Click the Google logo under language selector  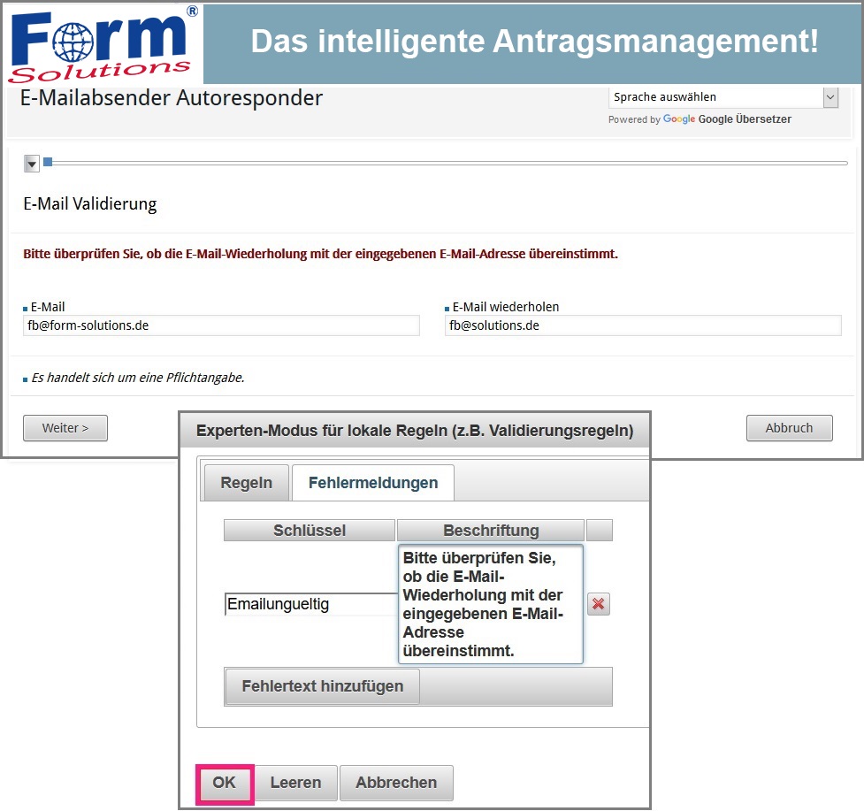click(x=678, y=119)
